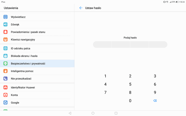Tap the Wyświetlacz display icon

pos(6,17)
